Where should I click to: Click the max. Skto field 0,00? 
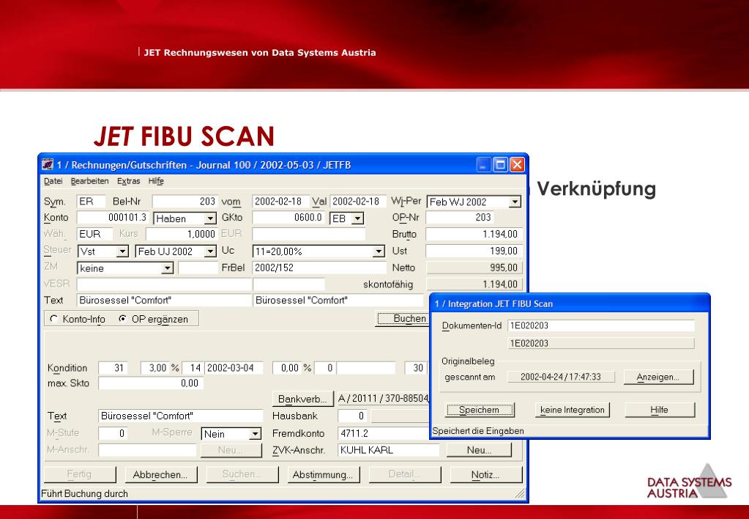click(x=151, y=383)
